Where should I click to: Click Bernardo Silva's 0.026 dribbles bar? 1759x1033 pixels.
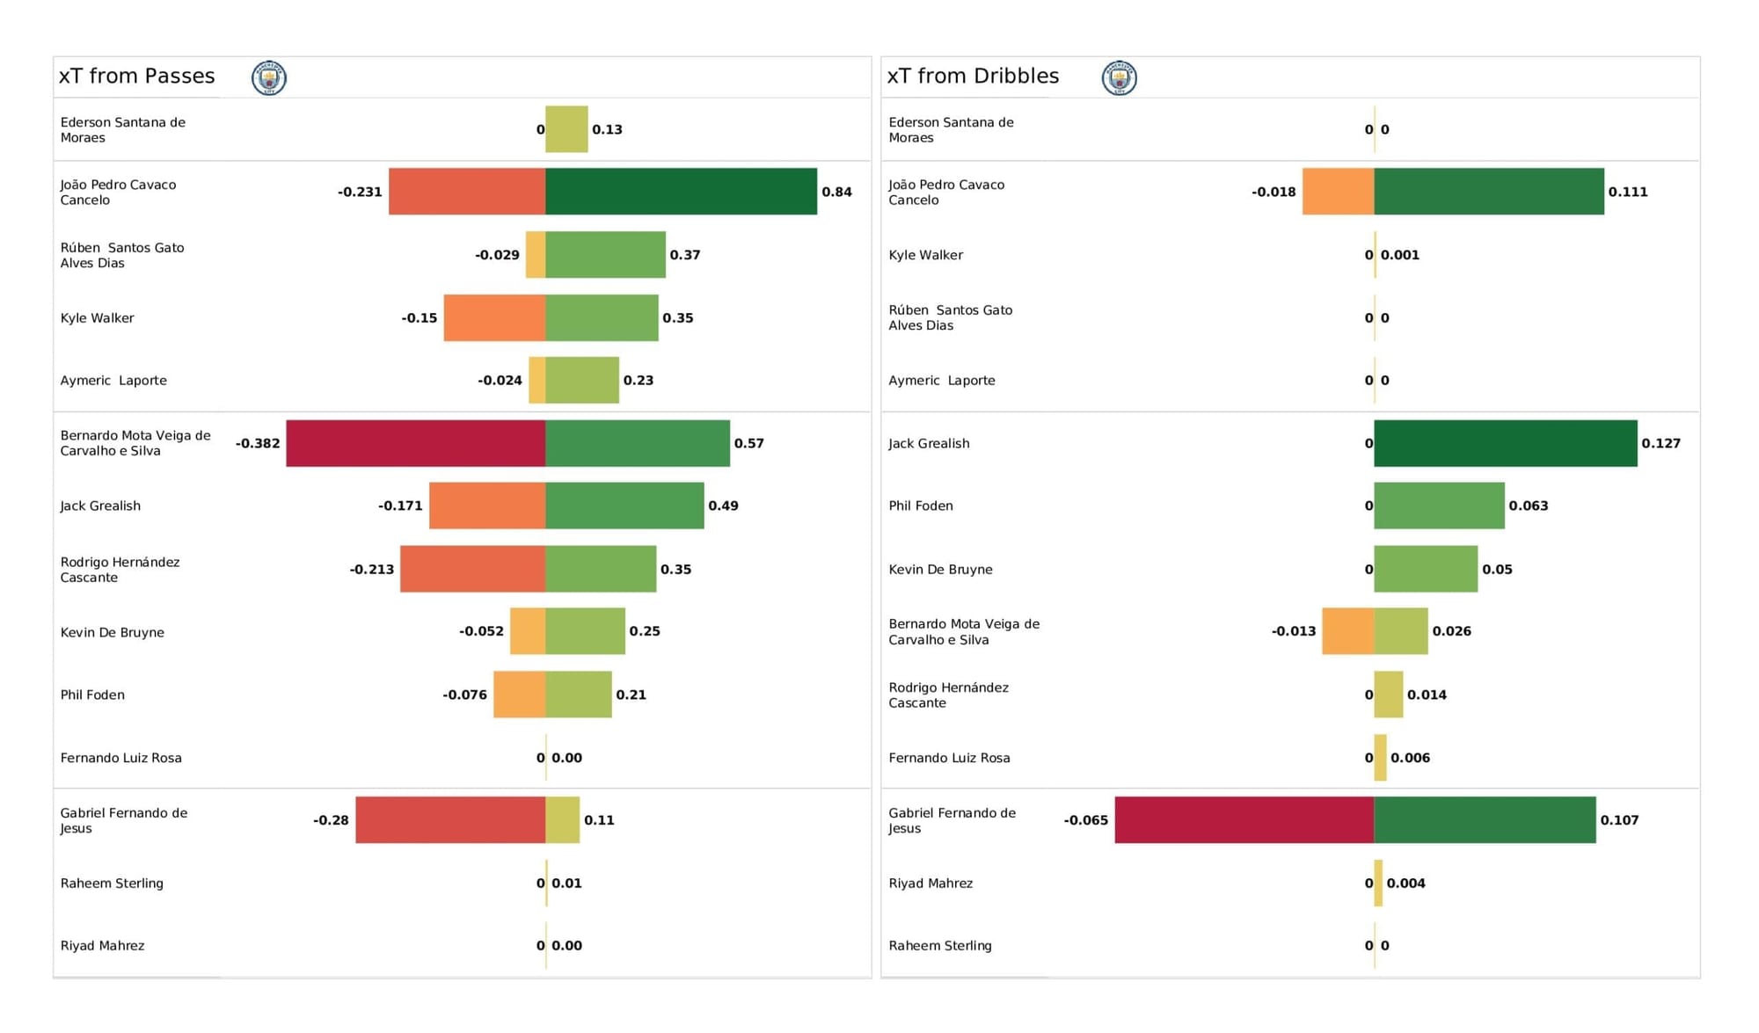pyautogui.click(x=1401, y=631)
